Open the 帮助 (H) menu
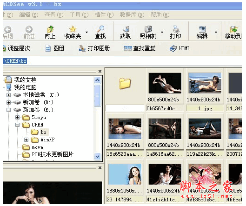The width and height of the screenshot is (246, 206). pos(160,15)
